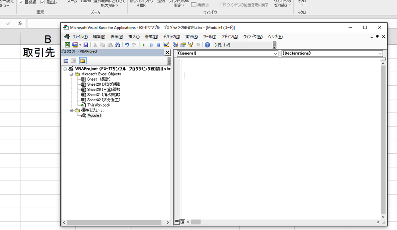Screen dimensions: 397x230
Task: Click the Cut scissors icon
Action: pyautogui.click(x=95, y=45)
